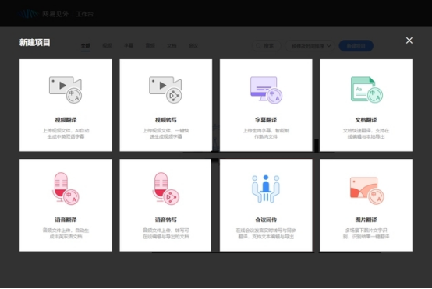Image resolution: width=432 pixels, height=289 pixels.
Task: Open the 字幕 tab in the workbench
Action: 129,46
